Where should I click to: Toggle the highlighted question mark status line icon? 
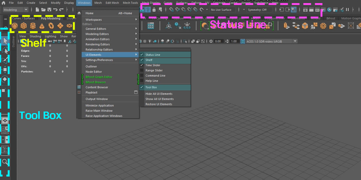(148, 10)
